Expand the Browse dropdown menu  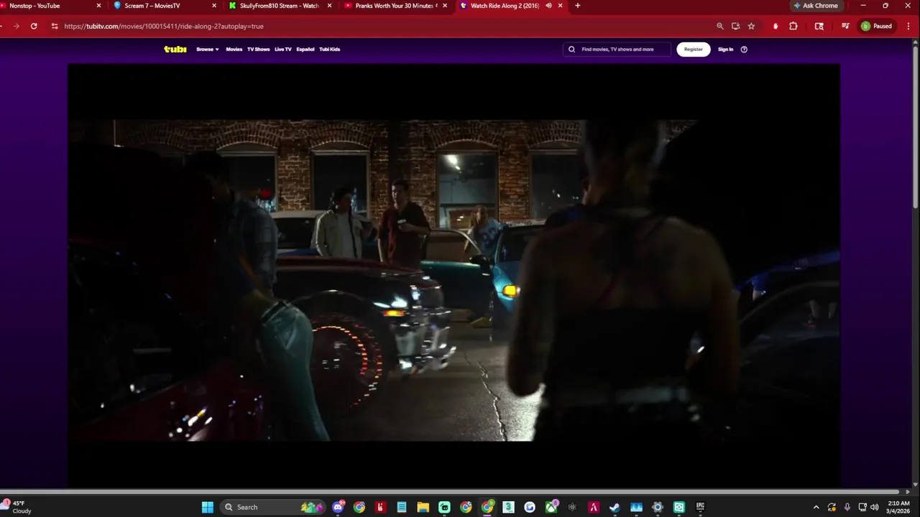point(208,50)
